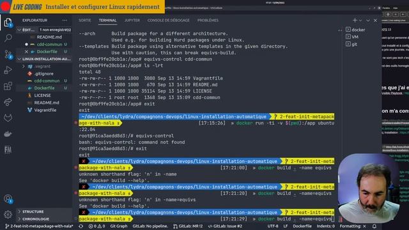Open the Run and Debug view

coord(8,70)
